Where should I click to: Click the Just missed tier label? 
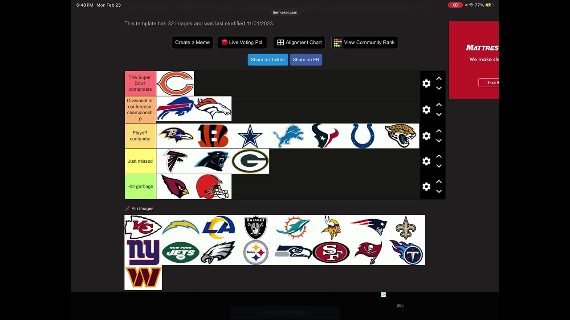(140, 161)
